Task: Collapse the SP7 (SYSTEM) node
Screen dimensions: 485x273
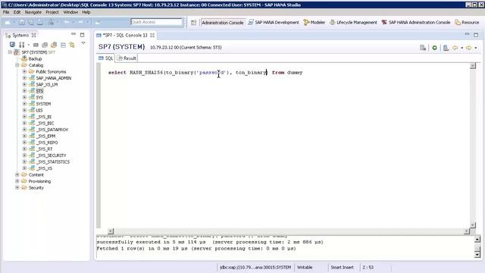Action: point(10,52)
